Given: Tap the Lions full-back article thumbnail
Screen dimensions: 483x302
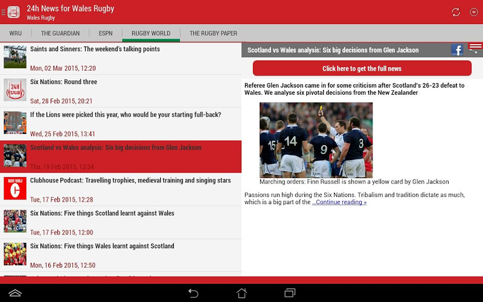Looking at the screenshot, I should (15, 123).
